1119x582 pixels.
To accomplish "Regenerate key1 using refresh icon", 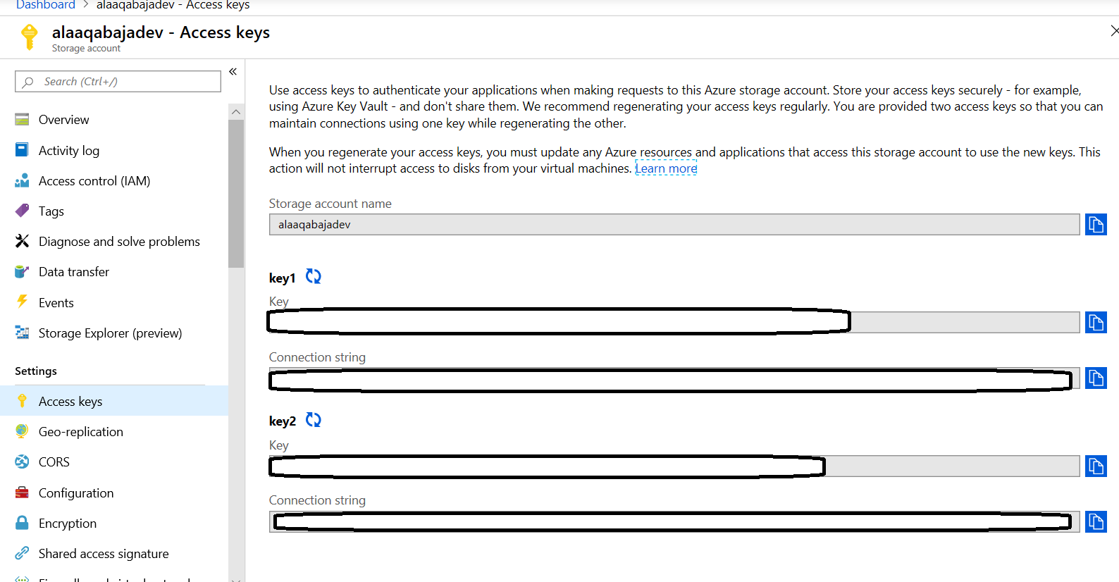I will 314,277.
